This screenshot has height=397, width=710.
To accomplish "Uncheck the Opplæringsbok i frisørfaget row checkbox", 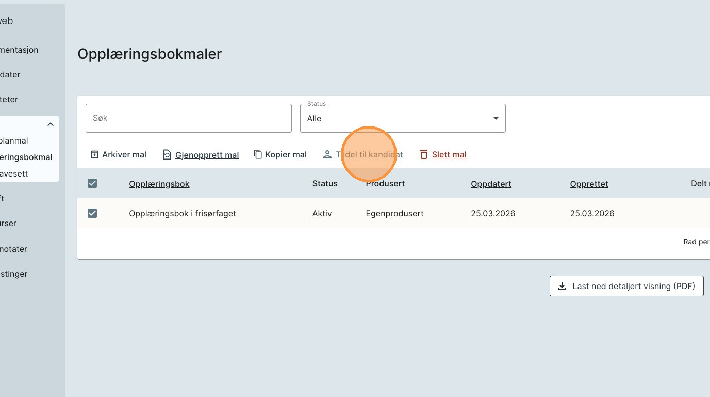I will (x=92, y=213).
